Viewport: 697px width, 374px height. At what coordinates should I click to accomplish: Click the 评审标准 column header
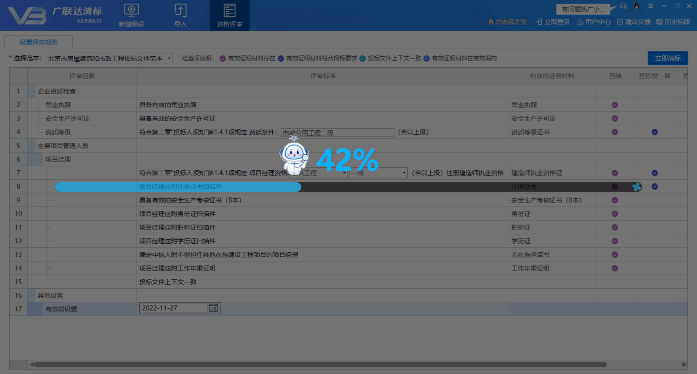click(323, 76)
